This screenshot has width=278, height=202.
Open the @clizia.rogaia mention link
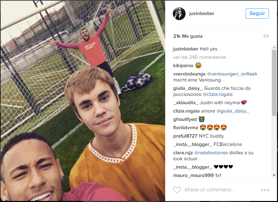tap(218, 94)
